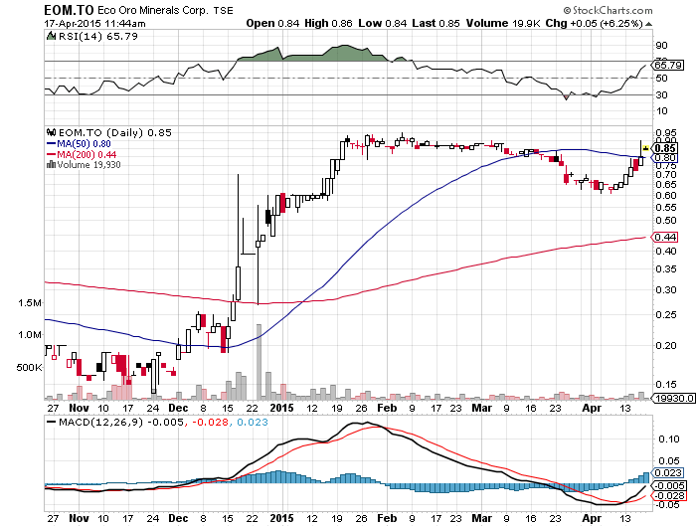Click the Dec label on price chart date axis
The width and height of the screenshot is (696, 527).
(178, 408)
